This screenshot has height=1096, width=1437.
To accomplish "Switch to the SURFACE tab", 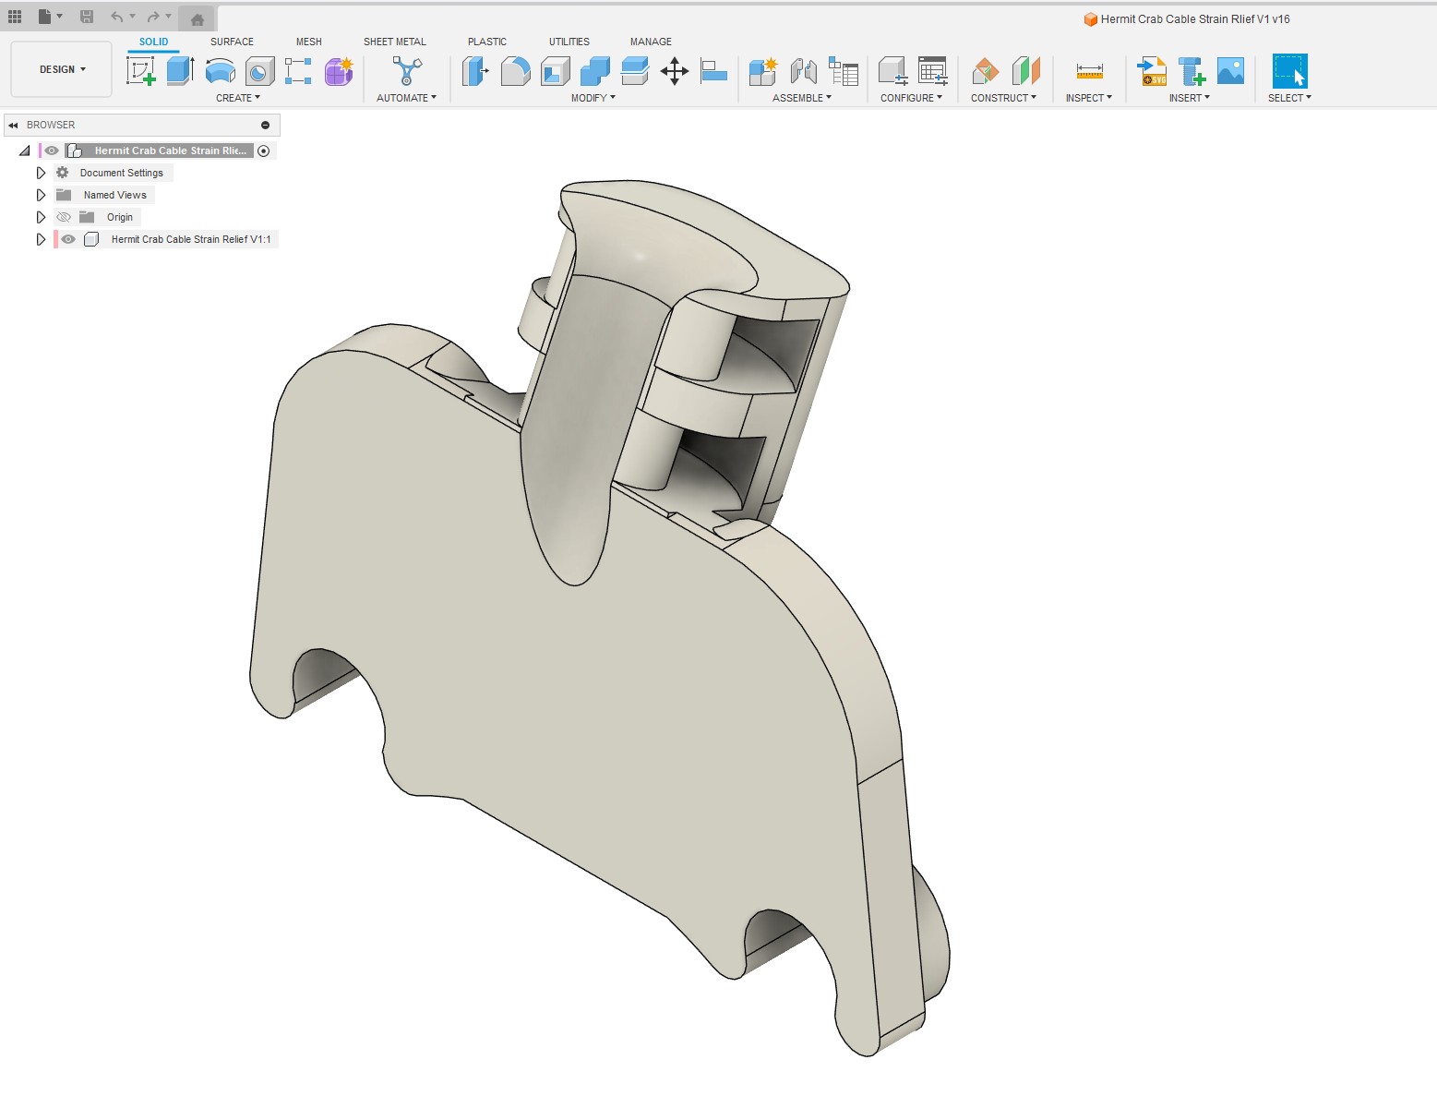I will click(x=232, y=42).
